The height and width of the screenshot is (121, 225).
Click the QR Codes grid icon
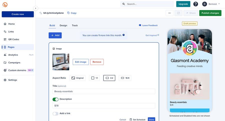point(5,39)
